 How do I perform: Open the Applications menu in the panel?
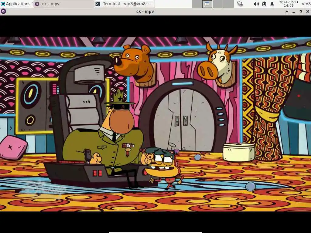pyautogui.click(x=16, y=4)
